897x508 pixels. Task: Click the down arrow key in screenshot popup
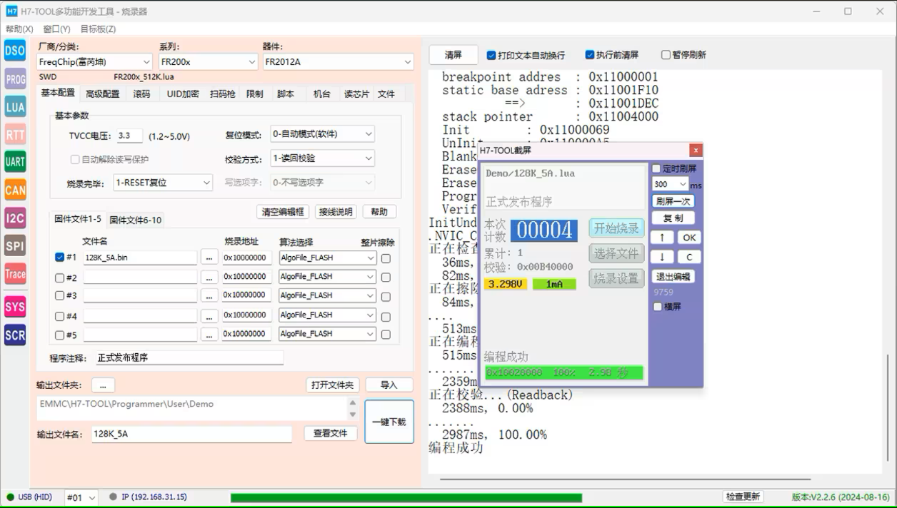click(662, 257)
